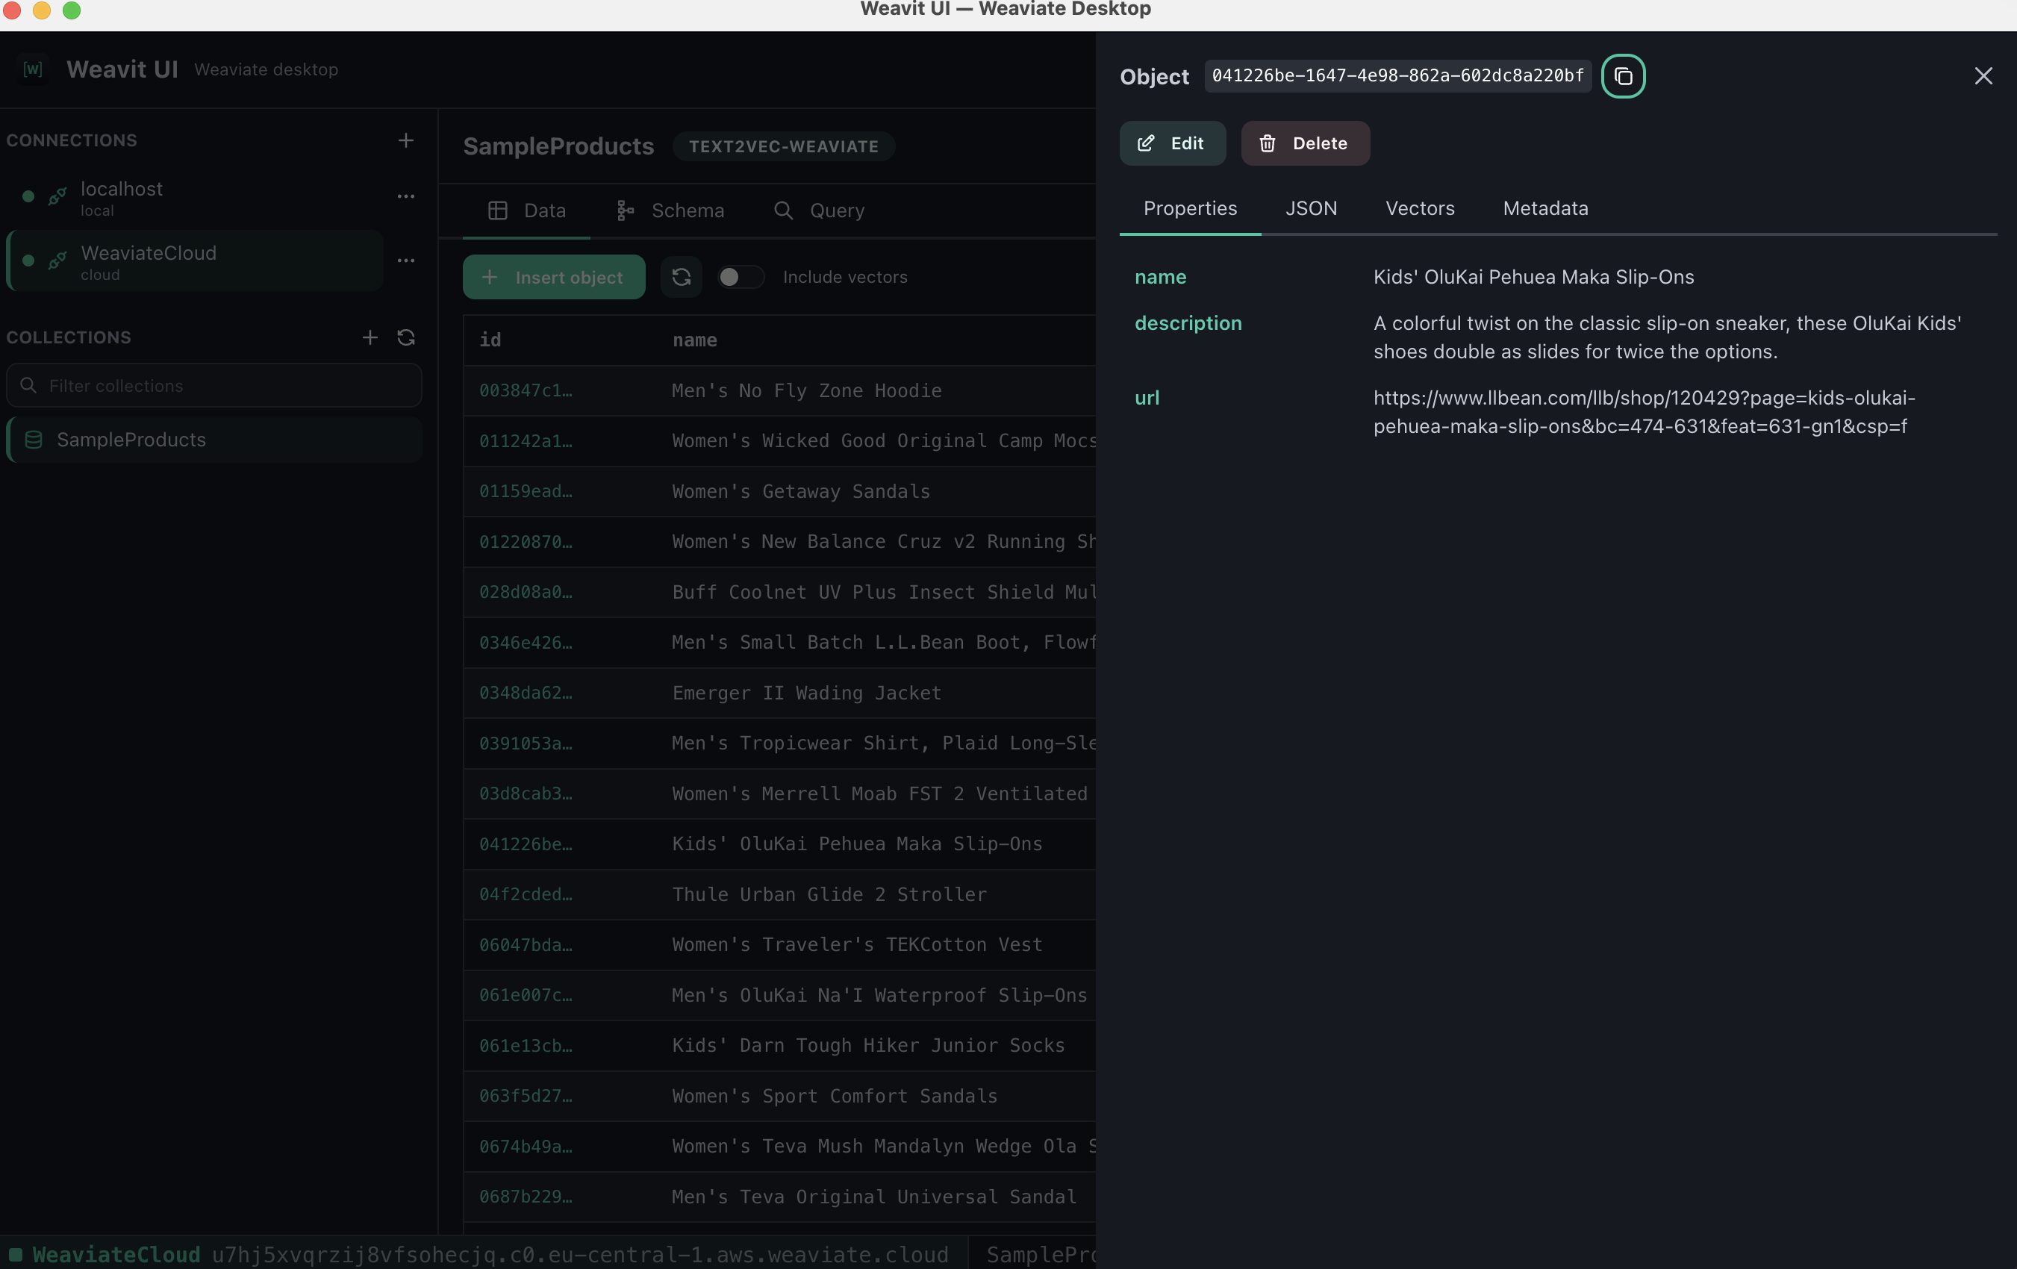Click the Insert object button

point(554,277)
